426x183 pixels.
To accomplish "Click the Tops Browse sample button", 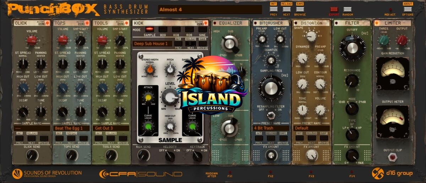I will tap(83, 139).
